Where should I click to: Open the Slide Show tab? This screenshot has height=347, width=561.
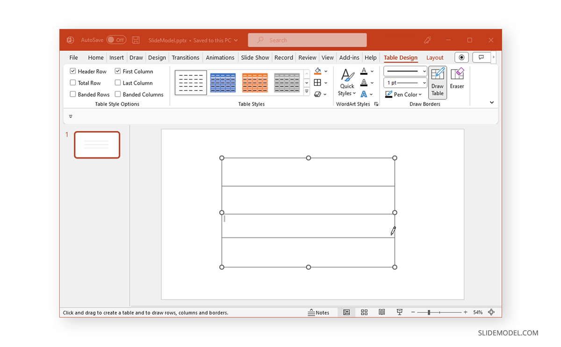255,57
